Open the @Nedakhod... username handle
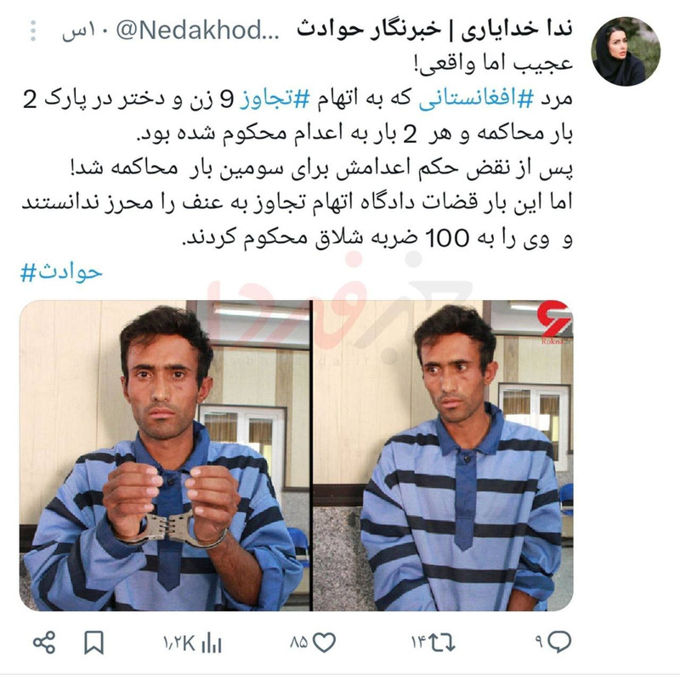Screen dimensions: 680x680 (x=197, y=31)
